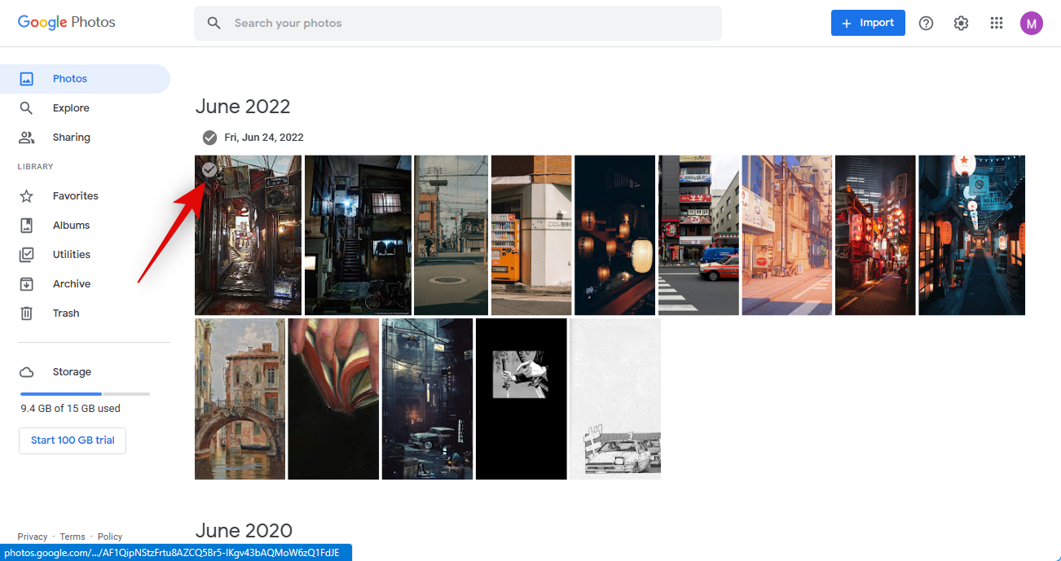The height and width of the screenshot is (561, 1061).
Task: Open the settings gear icon
Action: [961, 23]
